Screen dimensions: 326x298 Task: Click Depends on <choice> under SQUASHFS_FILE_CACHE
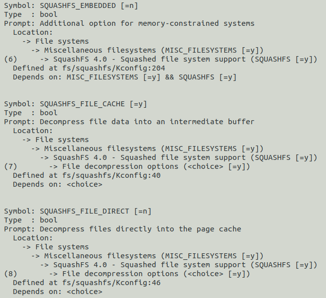57,184
